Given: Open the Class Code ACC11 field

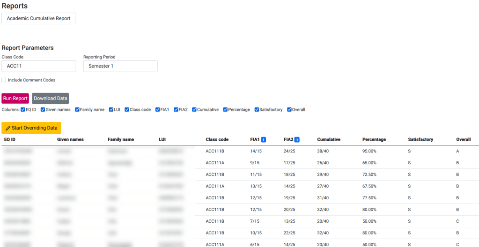Looking at the screenshot, I should (x=39, y=66).
